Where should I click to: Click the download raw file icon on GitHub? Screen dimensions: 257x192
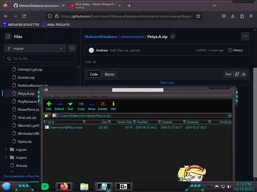[244, 74]
